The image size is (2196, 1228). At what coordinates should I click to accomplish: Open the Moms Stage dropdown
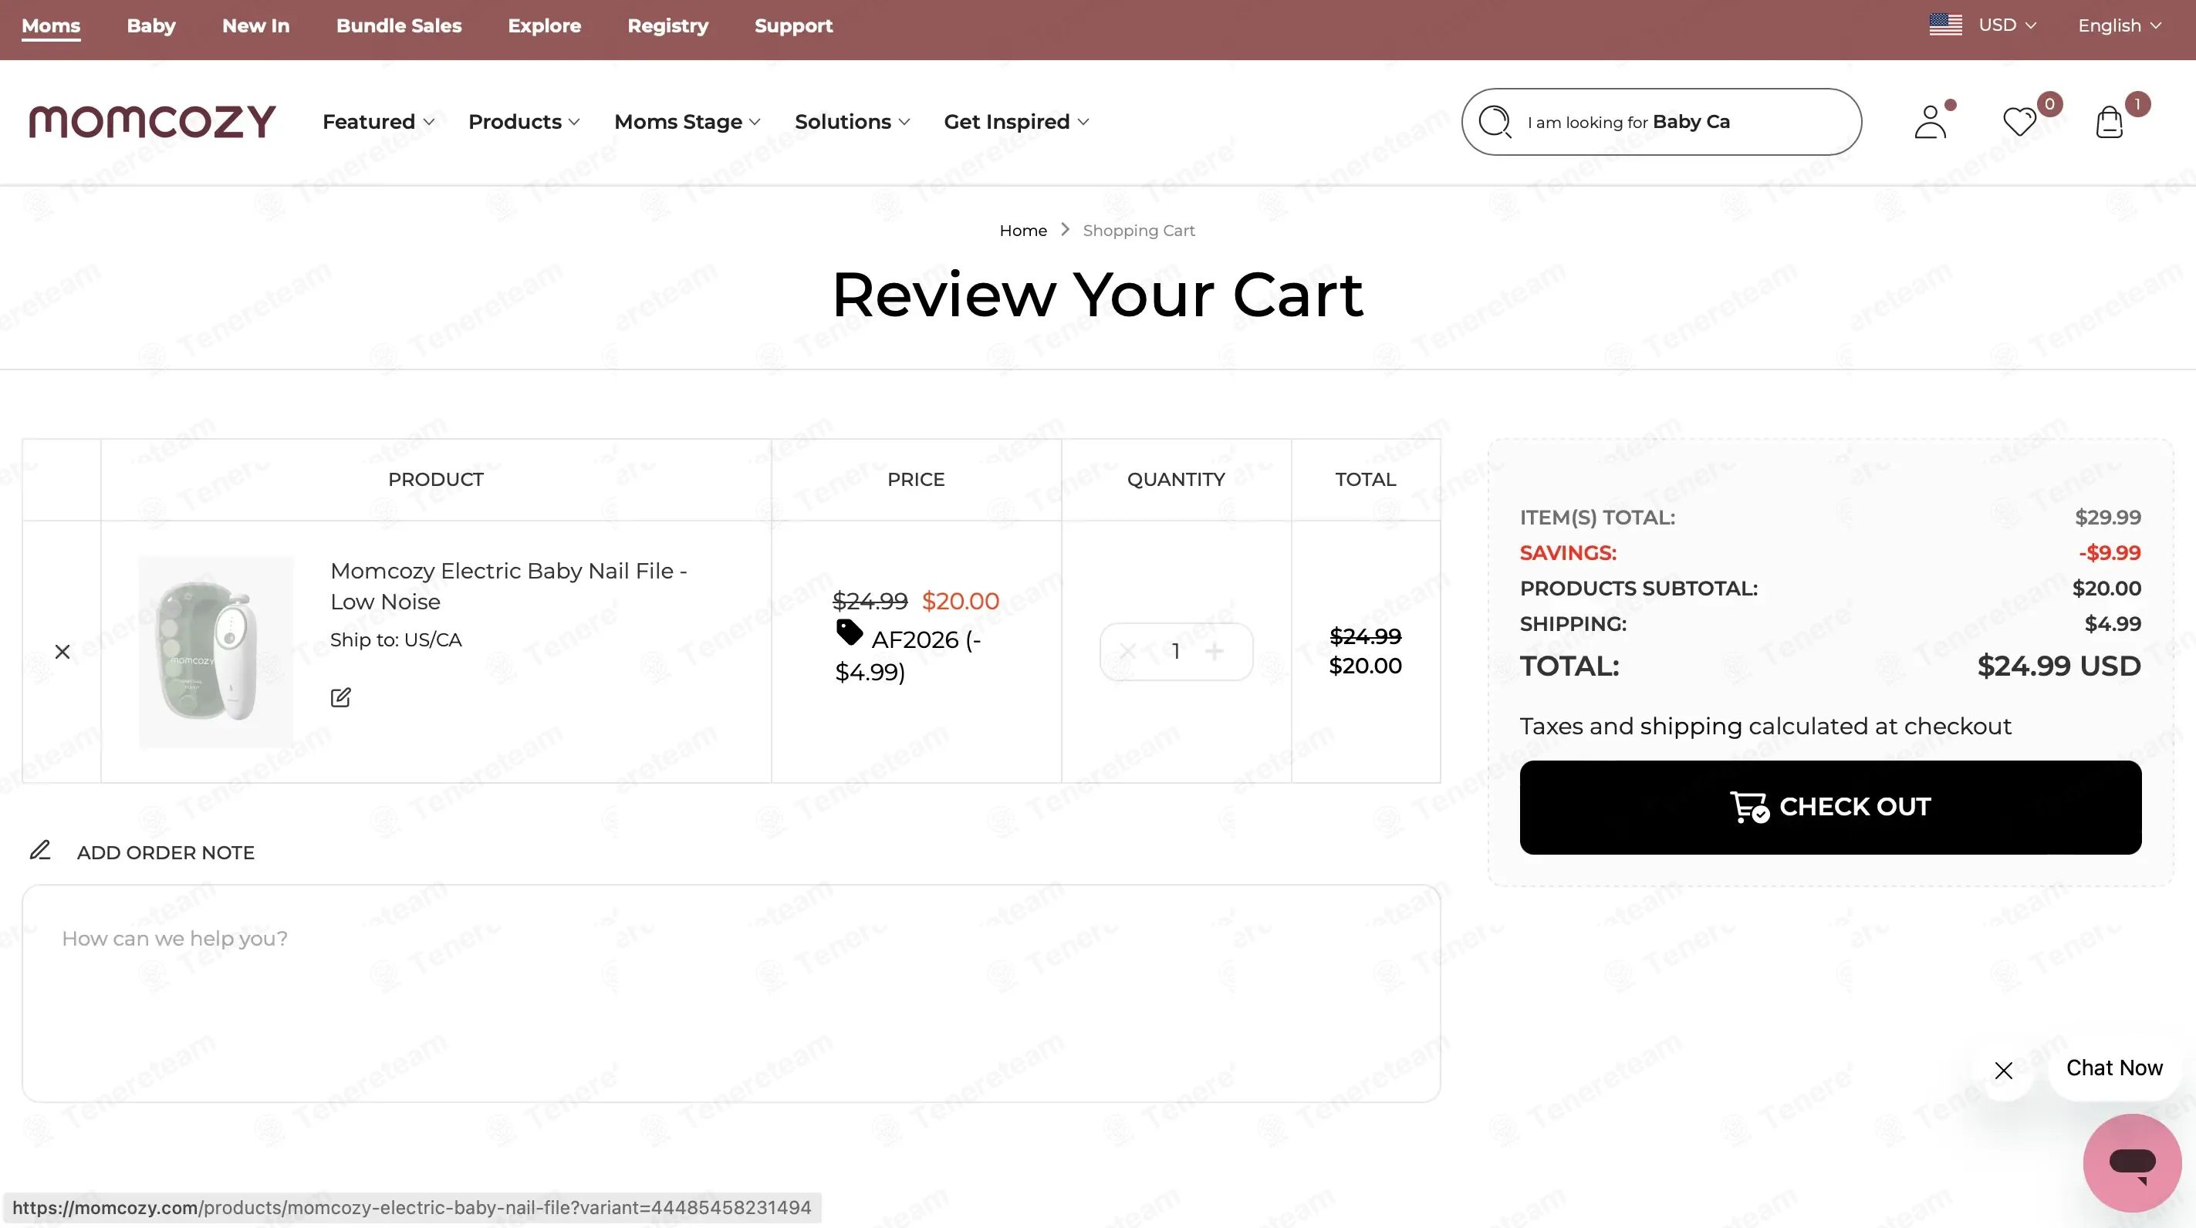[687, 122]
